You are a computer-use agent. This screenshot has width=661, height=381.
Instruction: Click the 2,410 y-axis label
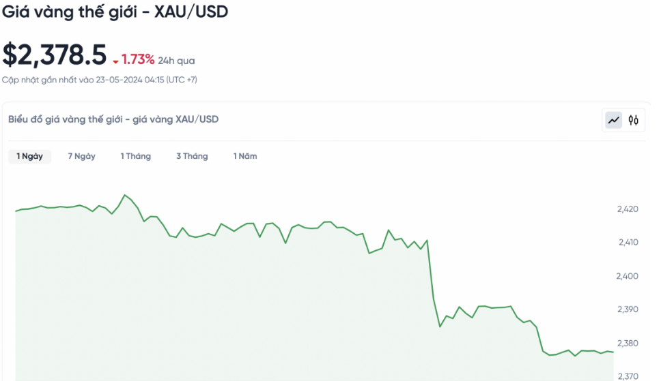click(x=628, y=243)
